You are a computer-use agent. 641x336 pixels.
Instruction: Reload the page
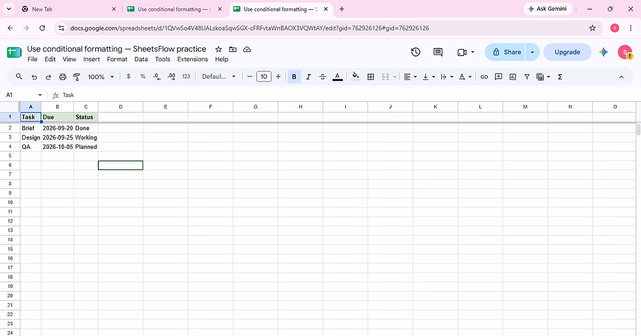pyautogui.click(x=42, y=28)
